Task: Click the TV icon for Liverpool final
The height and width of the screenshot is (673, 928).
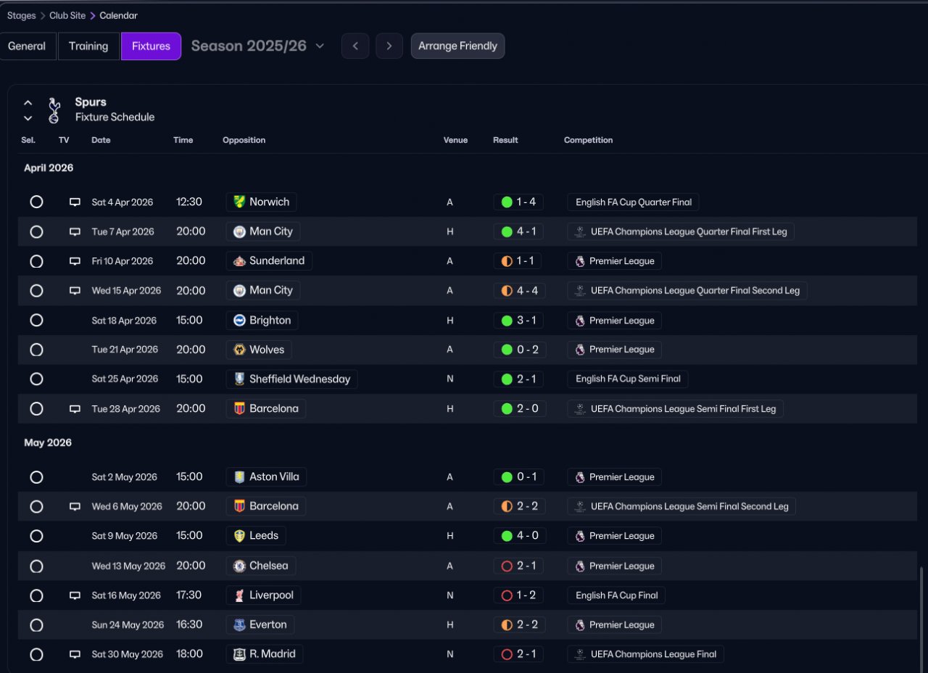Action: point(75,595)
